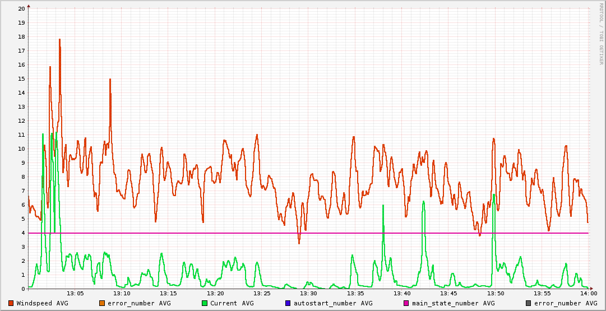Image resolution: width=606 pixels, height=311 pixels.
Task: Click the y-axis value 14
Action: click(22, 92)
